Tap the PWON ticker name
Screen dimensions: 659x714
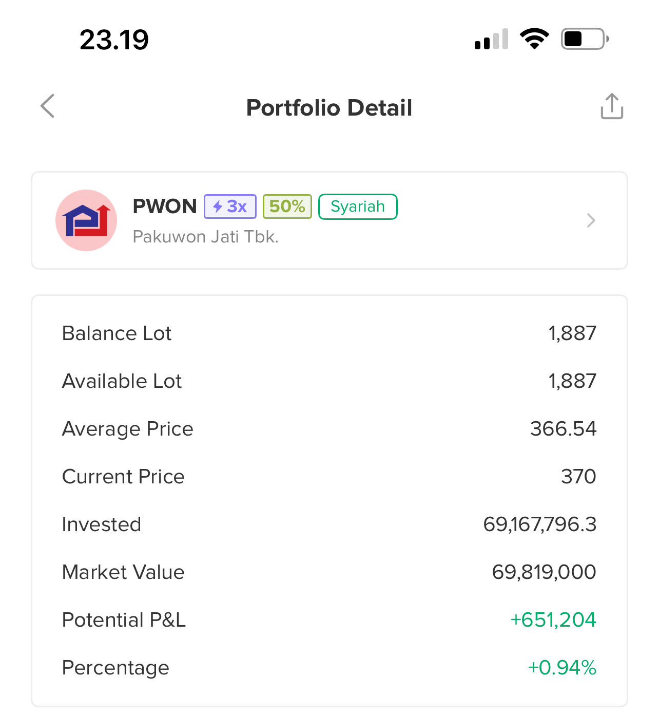pyautogui.click(x=165, y=206)
